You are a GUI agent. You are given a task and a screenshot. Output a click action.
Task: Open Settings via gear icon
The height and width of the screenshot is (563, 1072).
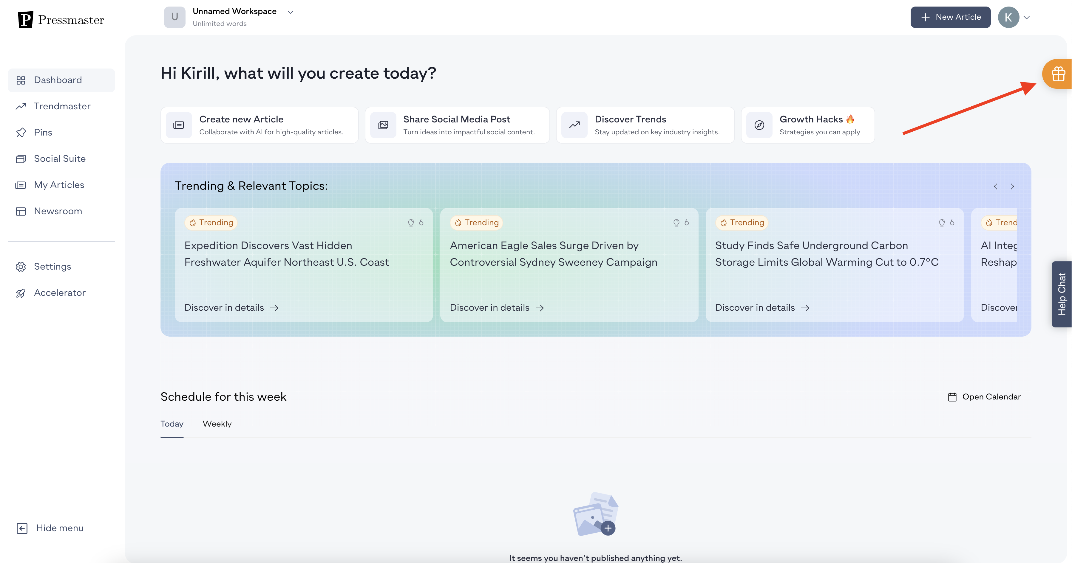[21, 267]
